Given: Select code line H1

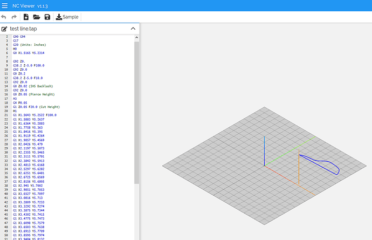Looking at the screenshot, I should pos(15,111).
